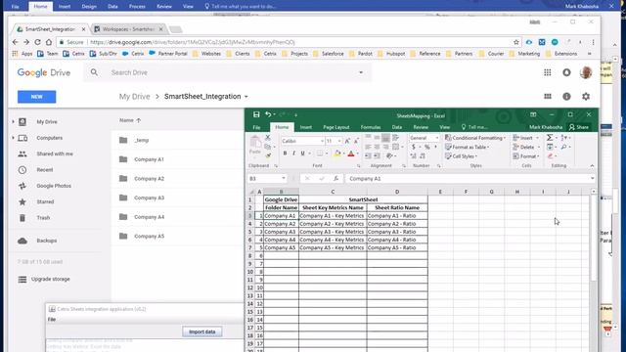Click Excel formula bar showing Company A1
The width and height of the screenshot is (626, 352).
click(468, 178)
